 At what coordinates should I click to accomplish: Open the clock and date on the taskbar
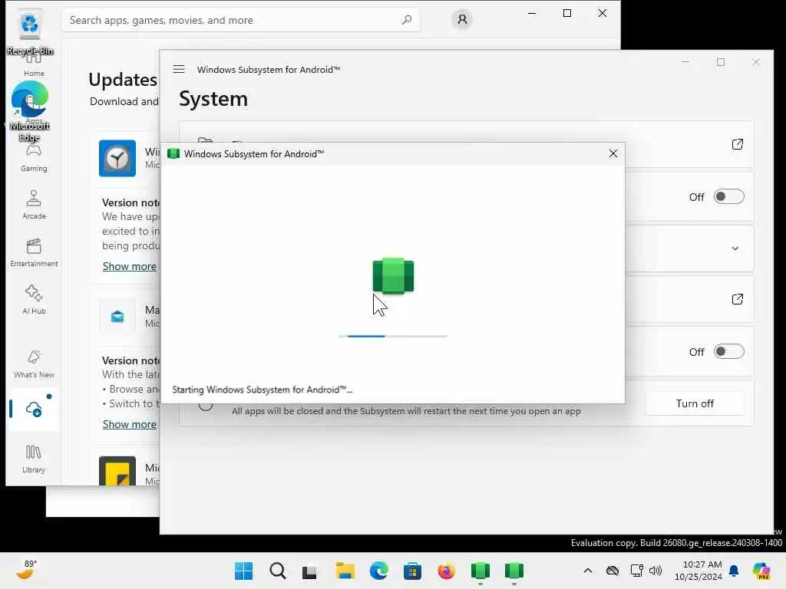698,571
